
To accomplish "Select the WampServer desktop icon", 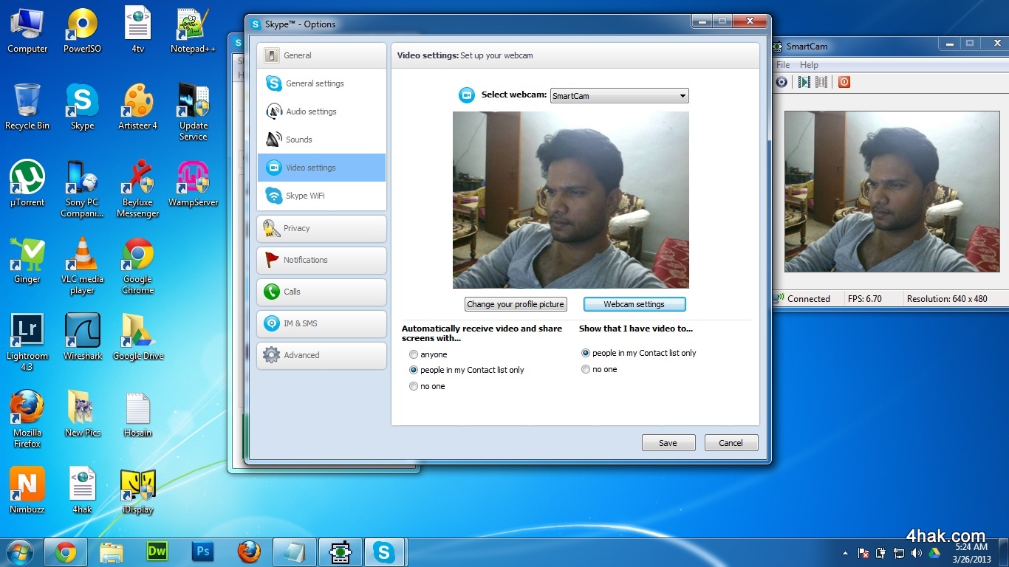I will point(193,184).
